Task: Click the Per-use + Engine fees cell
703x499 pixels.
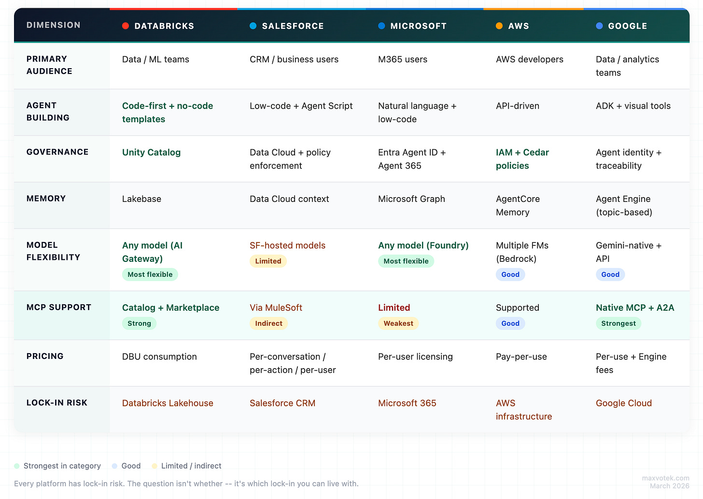Action: pos(631,363)
